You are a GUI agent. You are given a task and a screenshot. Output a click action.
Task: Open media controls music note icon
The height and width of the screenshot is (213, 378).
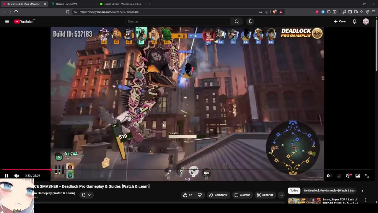tap(344, 12)
